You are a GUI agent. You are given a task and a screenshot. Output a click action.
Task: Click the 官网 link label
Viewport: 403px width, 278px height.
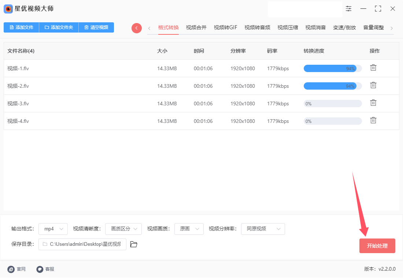[x=21, y=269]
